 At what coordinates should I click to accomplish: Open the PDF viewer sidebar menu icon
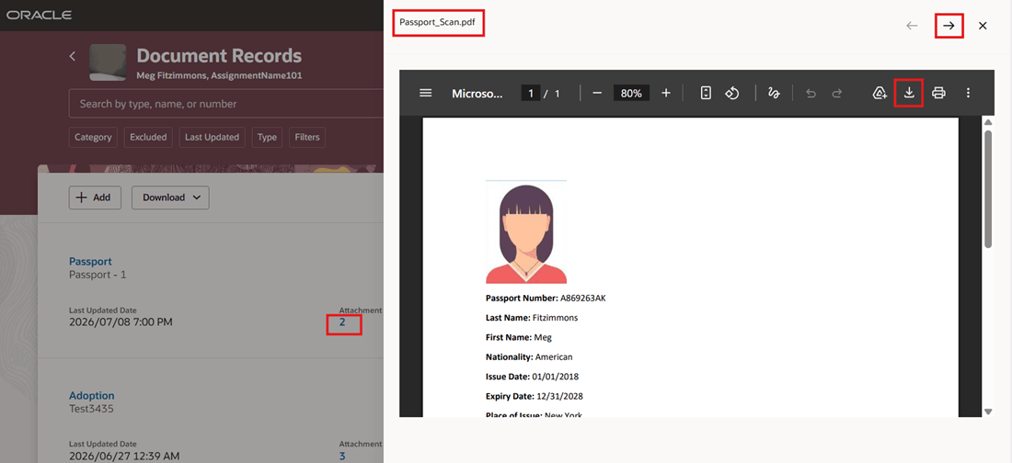425,93
